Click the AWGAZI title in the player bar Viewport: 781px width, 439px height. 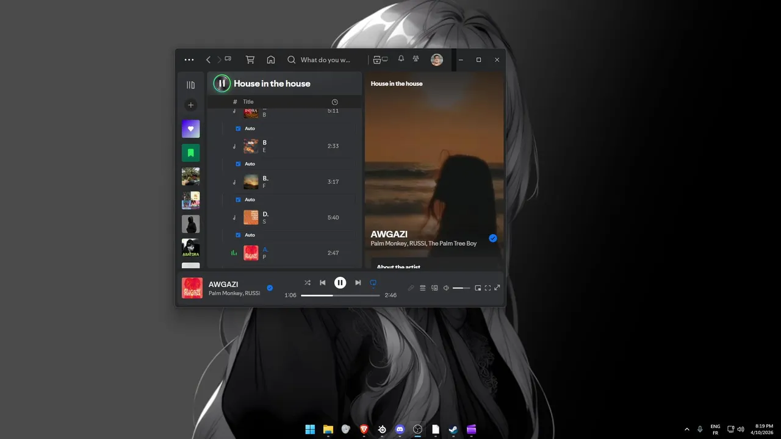pos(223,284)
